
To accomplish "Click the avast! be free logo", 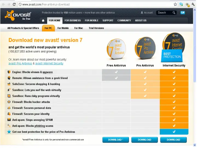I will click(x=18, y=16).
